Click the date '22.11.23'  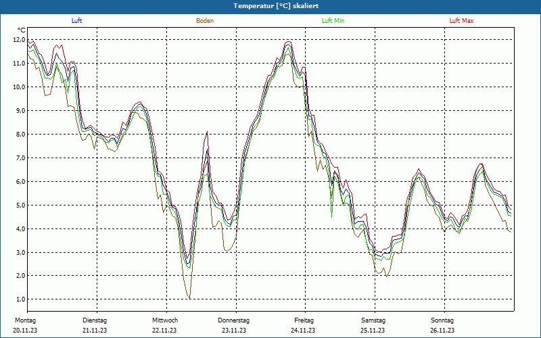point(164,331)
